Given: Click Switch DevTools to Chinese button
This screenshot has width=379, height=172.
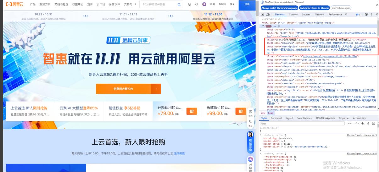Looking at the screenshot, I should (314, 8).
